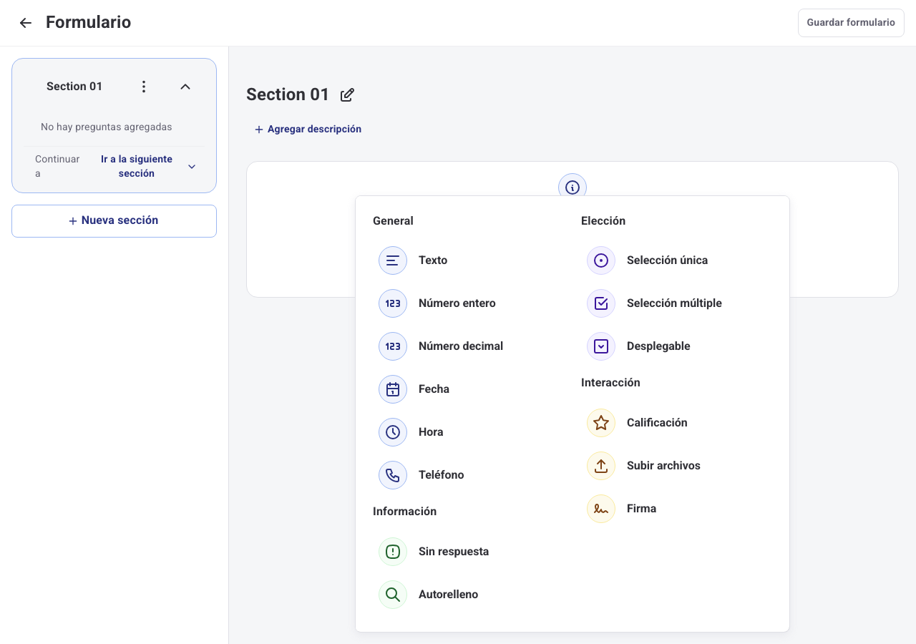
Task: Click the 'Elección' category heading
Action: [603, 221]
